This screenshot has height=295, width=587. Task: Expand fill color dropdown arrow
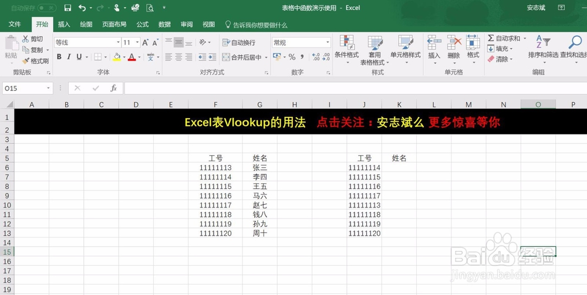[x=124, y=58]
